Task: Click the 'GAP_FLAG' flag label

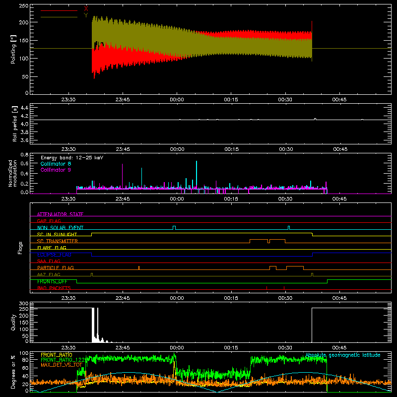Action: [x=49, y=221]
